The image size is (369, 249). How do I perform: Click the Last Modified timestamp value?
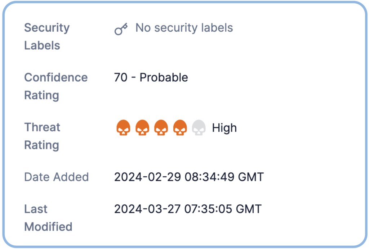188,209
